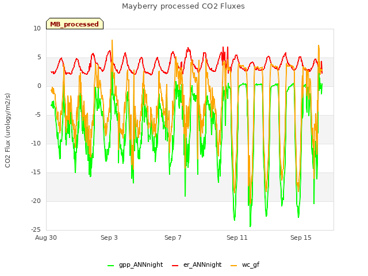Click the orange wc_gf legend swatch
The image size is (368, 276).
234,266
